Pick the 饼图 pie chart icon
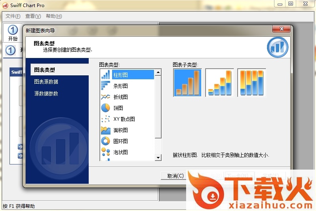Viewport: 316px width, 211px height. coord(106,108)
